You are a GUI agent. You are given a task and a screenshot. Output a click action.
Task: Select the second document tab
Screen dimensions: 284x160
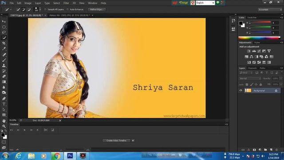70,16
